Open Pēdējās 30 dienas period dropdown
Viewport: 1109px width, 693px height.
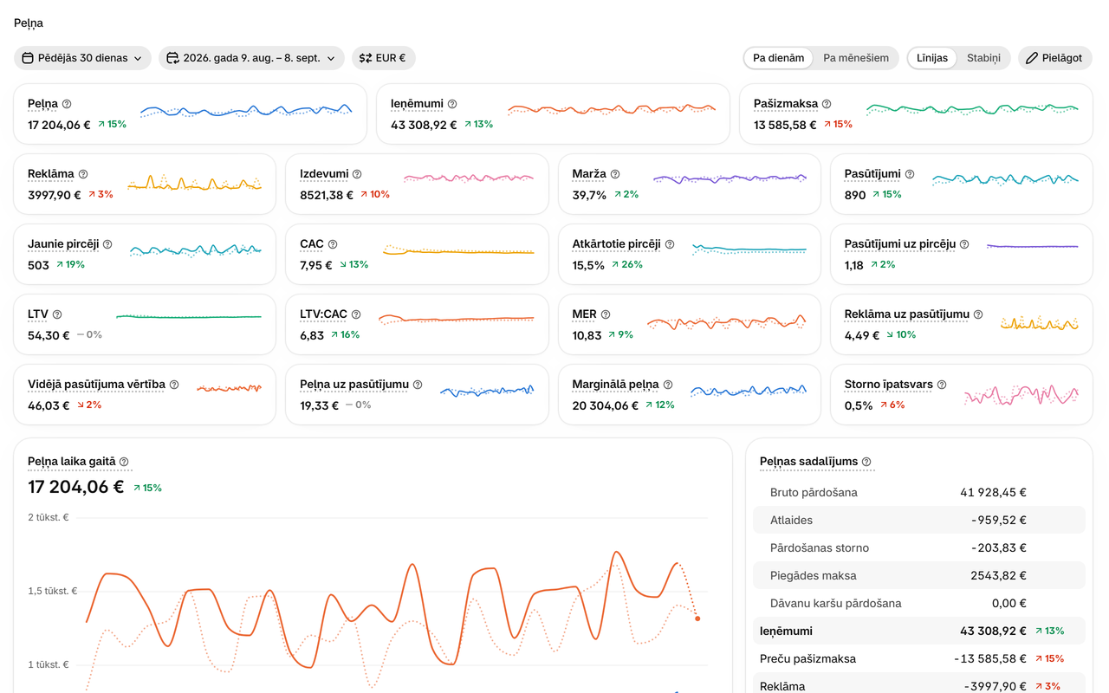pyautogui.click(x=82, y=58)
